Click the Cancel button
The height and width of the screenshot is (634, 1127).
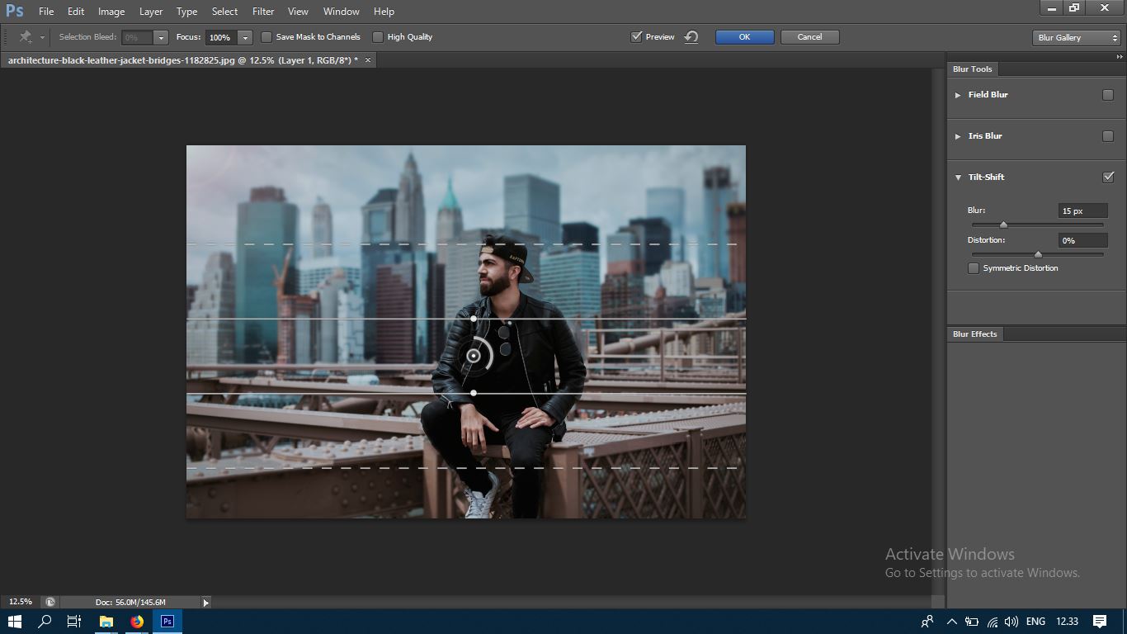pos(809,37)
